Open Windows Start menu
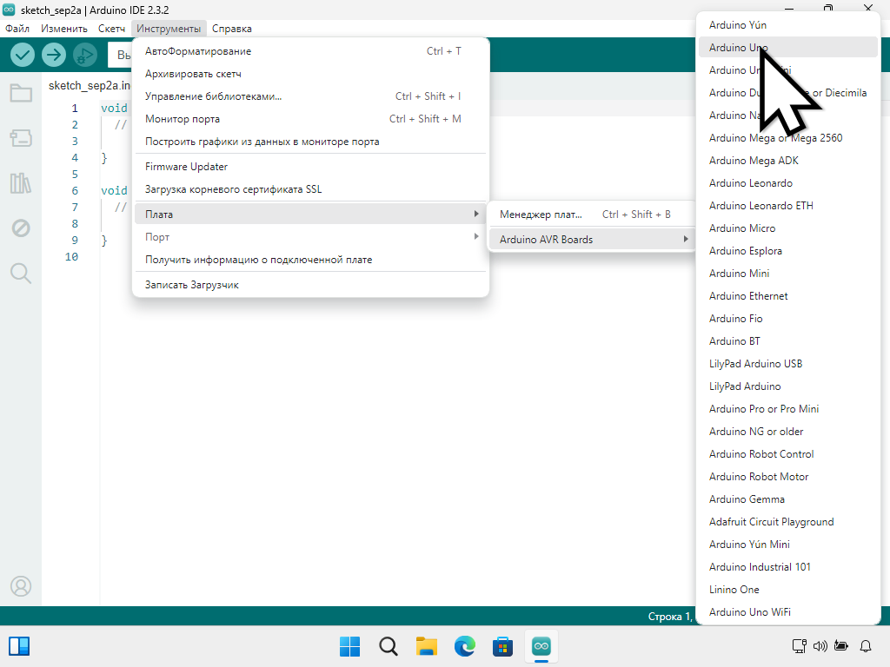The image size is (890, 667). click(x=349, y=646)
